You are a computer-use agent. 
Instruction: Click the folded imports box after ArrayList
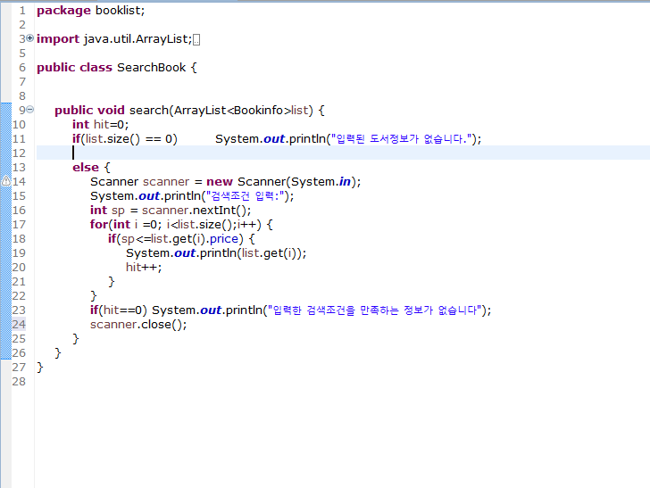point(196,40)
